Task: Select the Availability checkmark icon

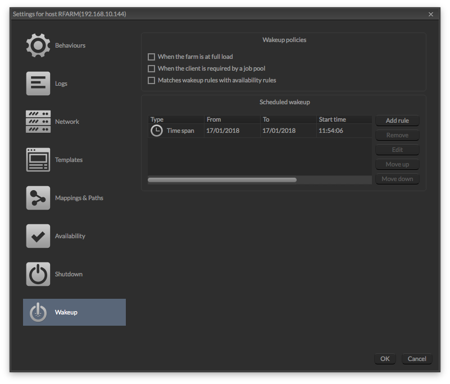Action: click(x=38, y=235)
